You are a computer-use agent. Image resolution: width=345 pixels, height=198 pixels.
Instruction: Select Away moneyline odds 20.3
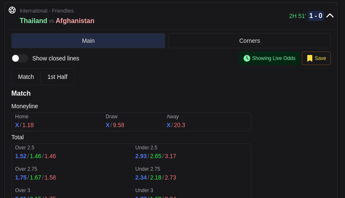coord(179,125)
